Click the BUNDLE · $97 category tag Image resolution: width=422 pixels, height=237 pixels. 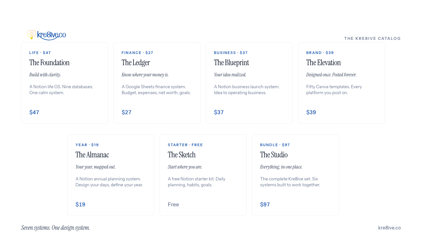(275, 145)
